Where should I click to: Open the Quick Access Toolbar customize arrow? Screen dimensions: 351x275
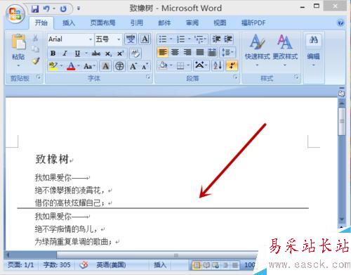click(x=79, y=9)
